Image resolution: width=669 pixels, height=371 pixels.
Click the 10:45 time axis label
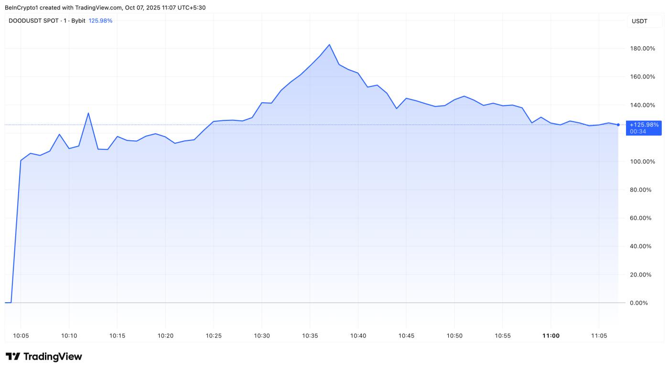[406, 336]
